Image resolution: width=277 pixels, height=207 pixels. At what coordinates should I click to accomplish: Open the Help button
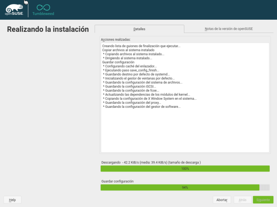(13, 200)
